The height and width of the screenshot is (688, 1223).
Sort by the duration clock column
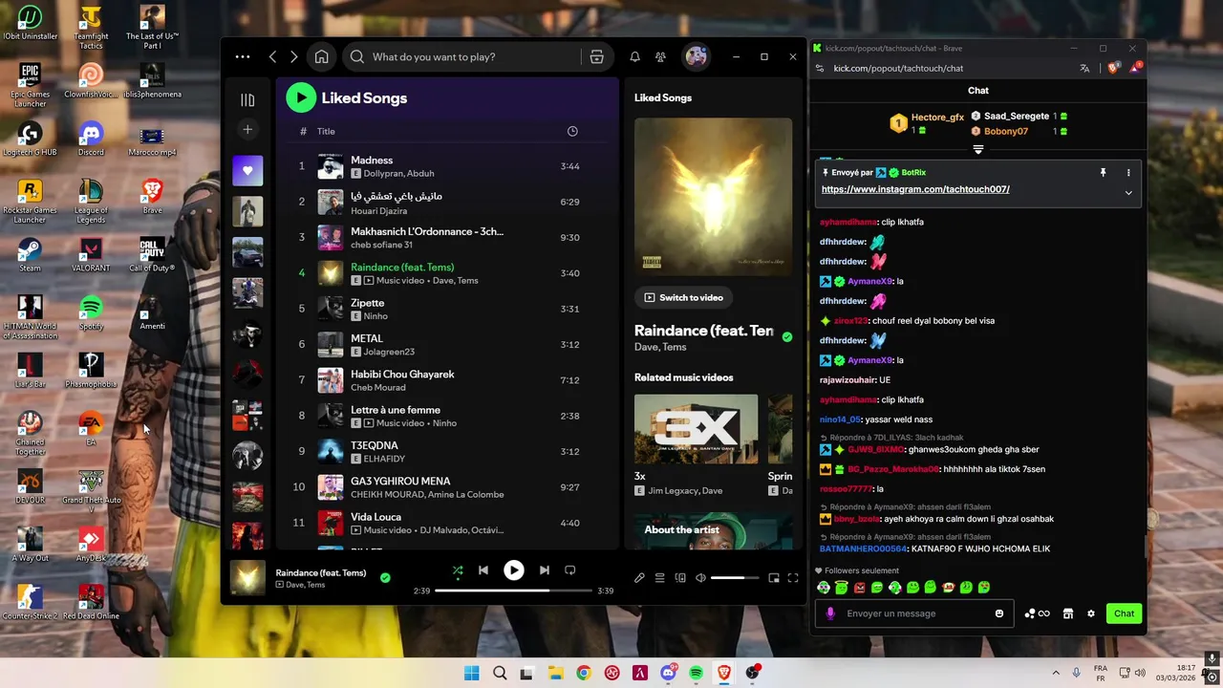572,131
